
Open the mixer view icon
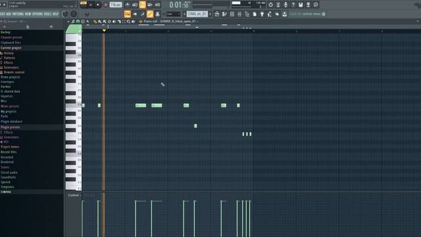pyautogui.click(x=239, y=14)
